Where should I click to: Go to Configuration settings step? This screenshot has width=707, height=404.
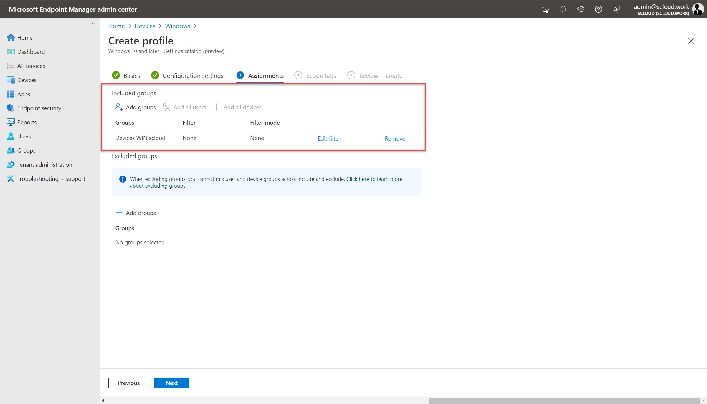[x=187, y=76]
